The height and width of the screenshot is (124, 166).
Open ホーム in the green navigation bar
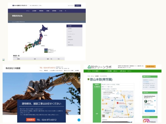89,71
